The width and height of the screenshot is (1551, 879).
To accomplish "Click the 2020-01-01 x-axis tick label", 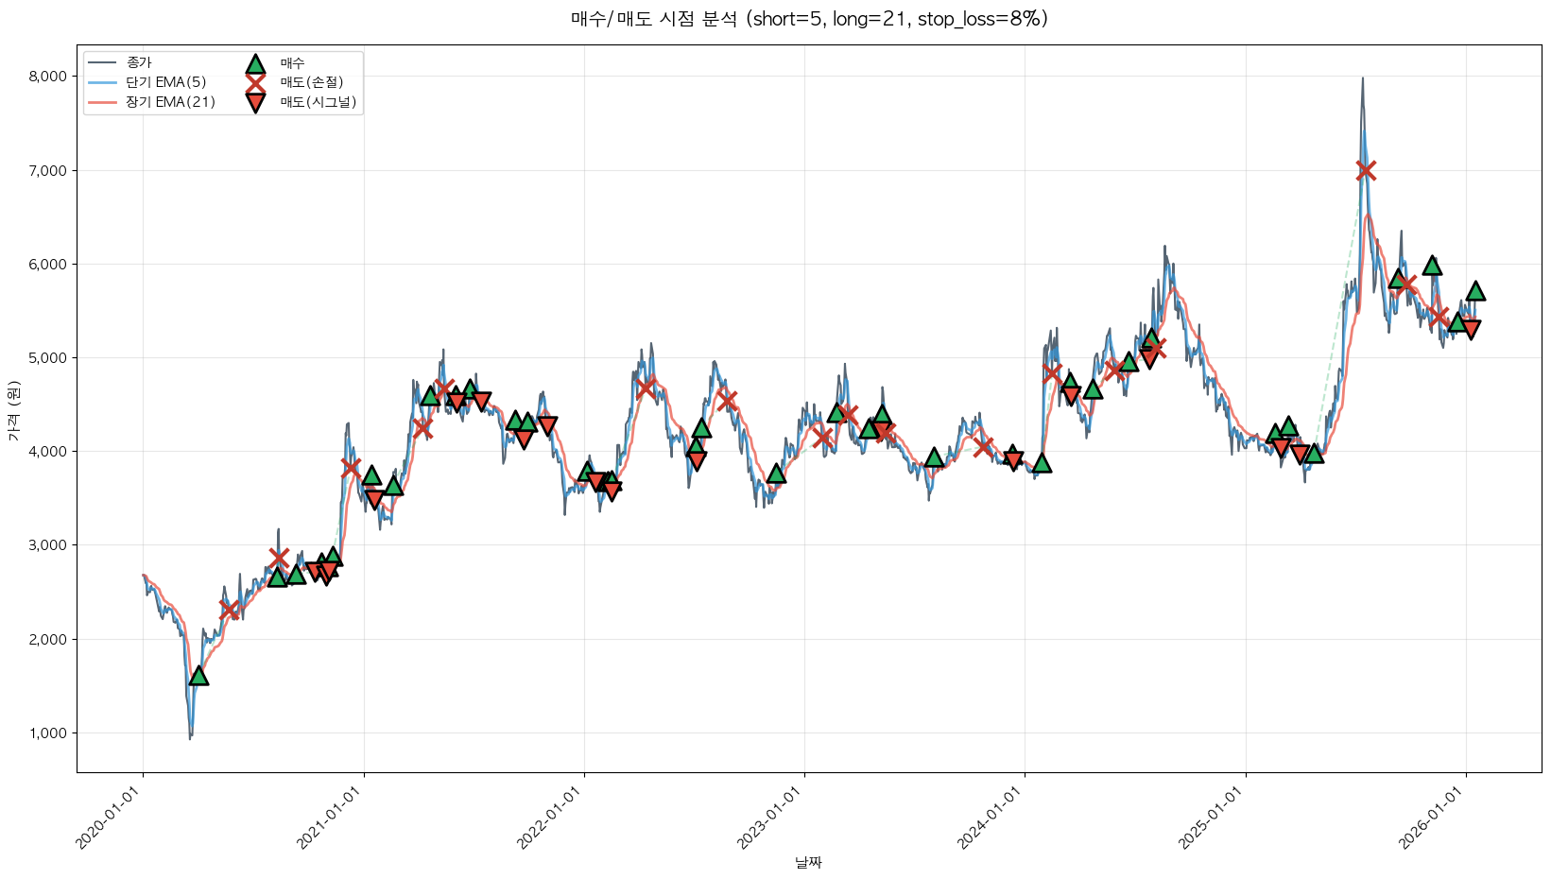I will coord(107,819).
